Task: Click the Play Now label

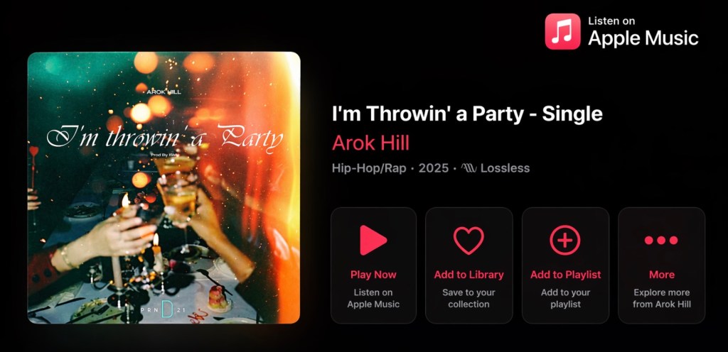Action: pos(373,275)
